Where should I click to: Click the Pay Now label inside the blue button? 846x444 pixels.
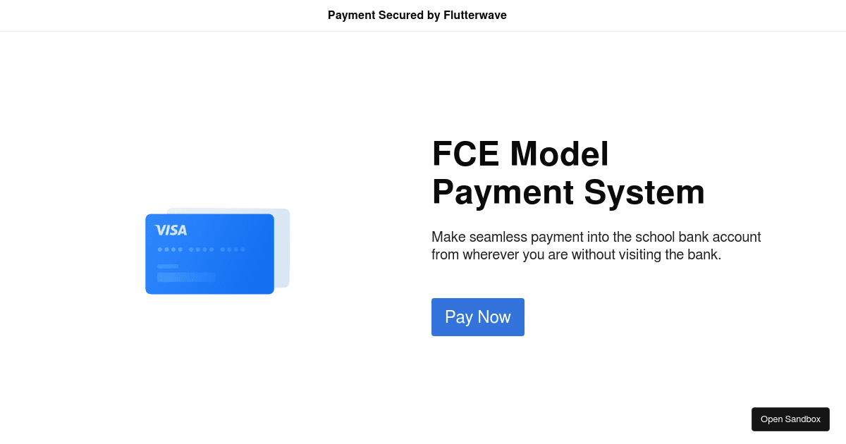point(477,317)
